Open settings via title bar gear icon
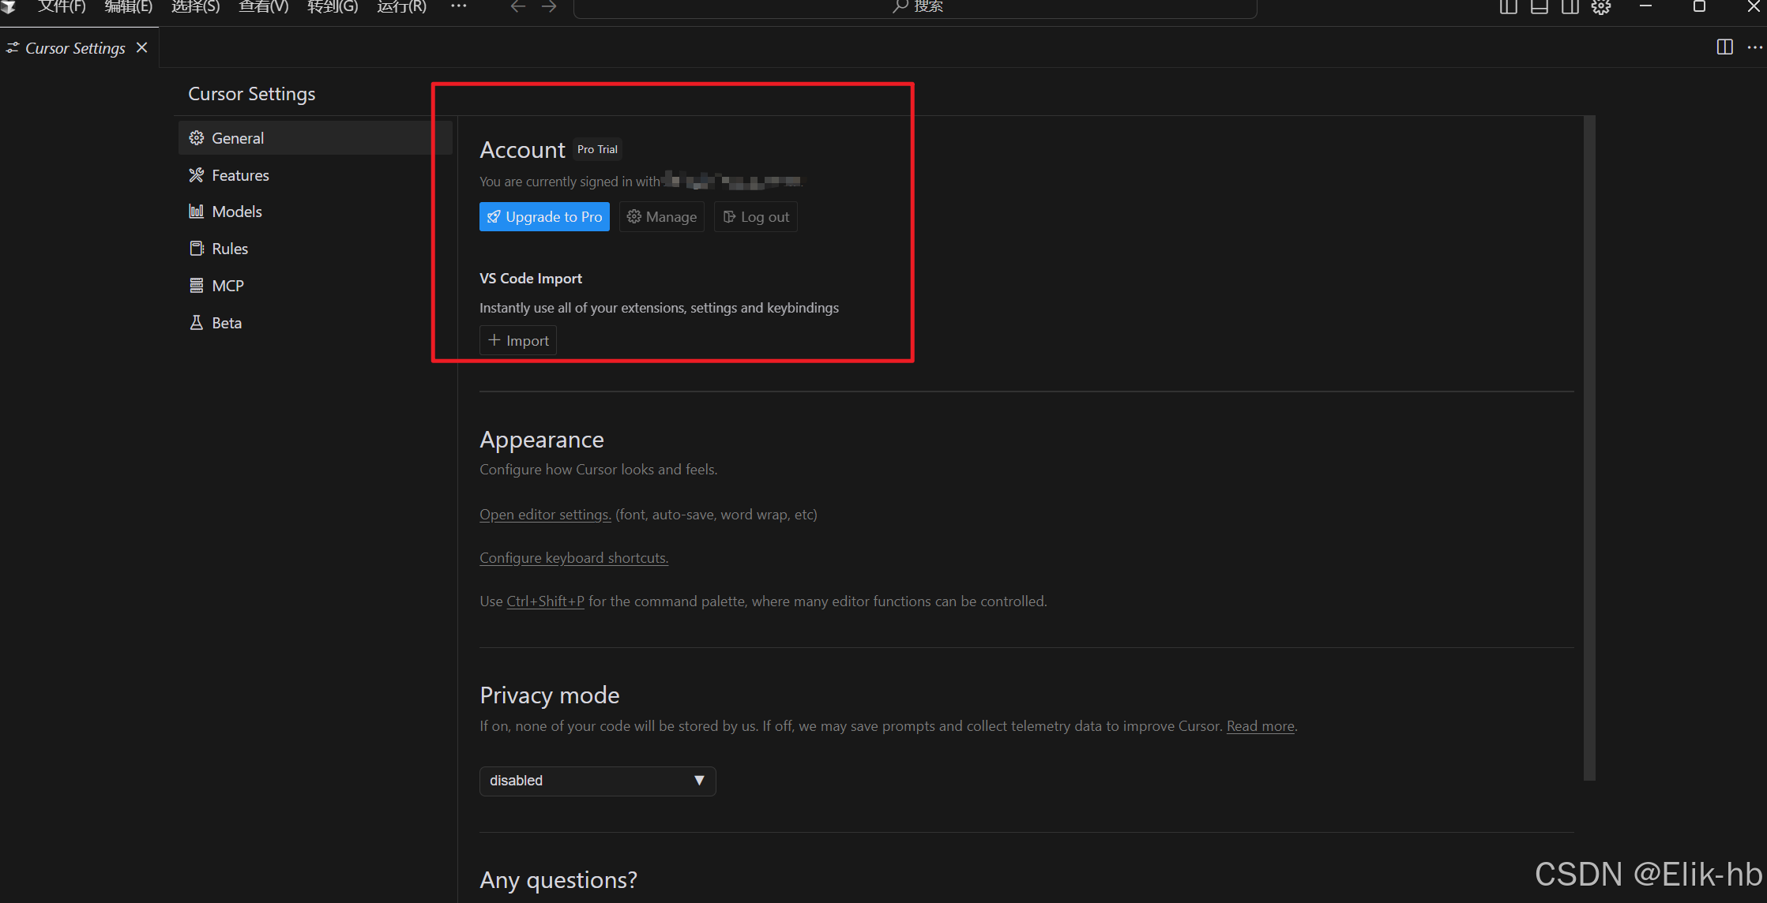This screenshot has height=903, width=1767. pyautogui.click(x=1601, y=7)
